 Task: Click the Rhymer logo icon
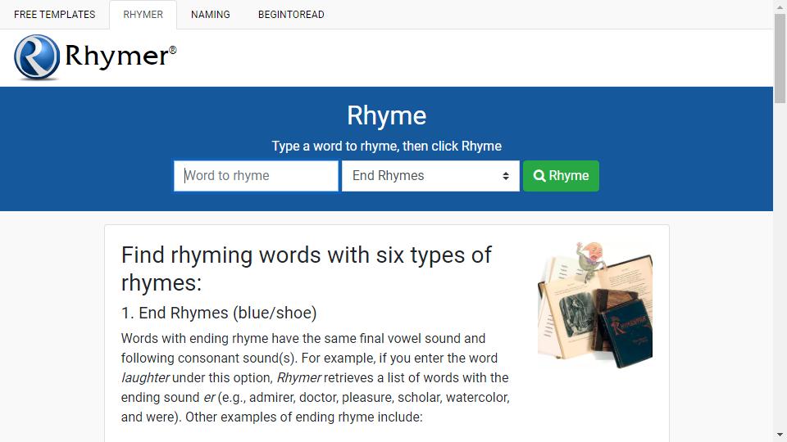[x=37, y=57]
